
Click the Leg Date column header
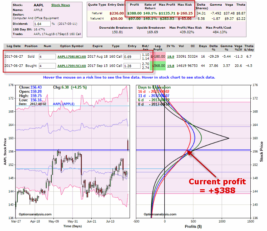(13, 46)
